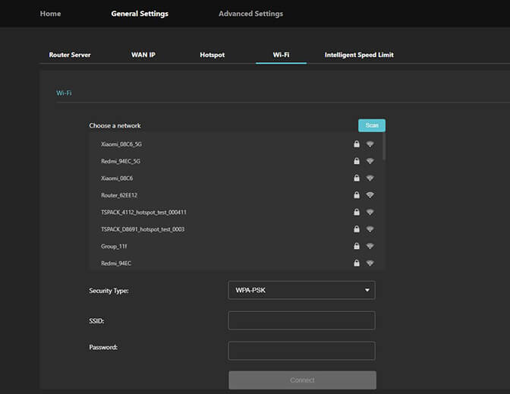
Task: Switch to the Hotspot tab
Action: (212, 55)
